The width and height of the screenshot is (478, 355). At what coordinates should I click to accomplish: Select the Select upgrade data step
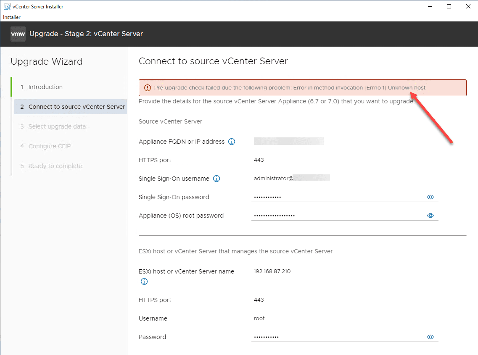click(57, 126)
